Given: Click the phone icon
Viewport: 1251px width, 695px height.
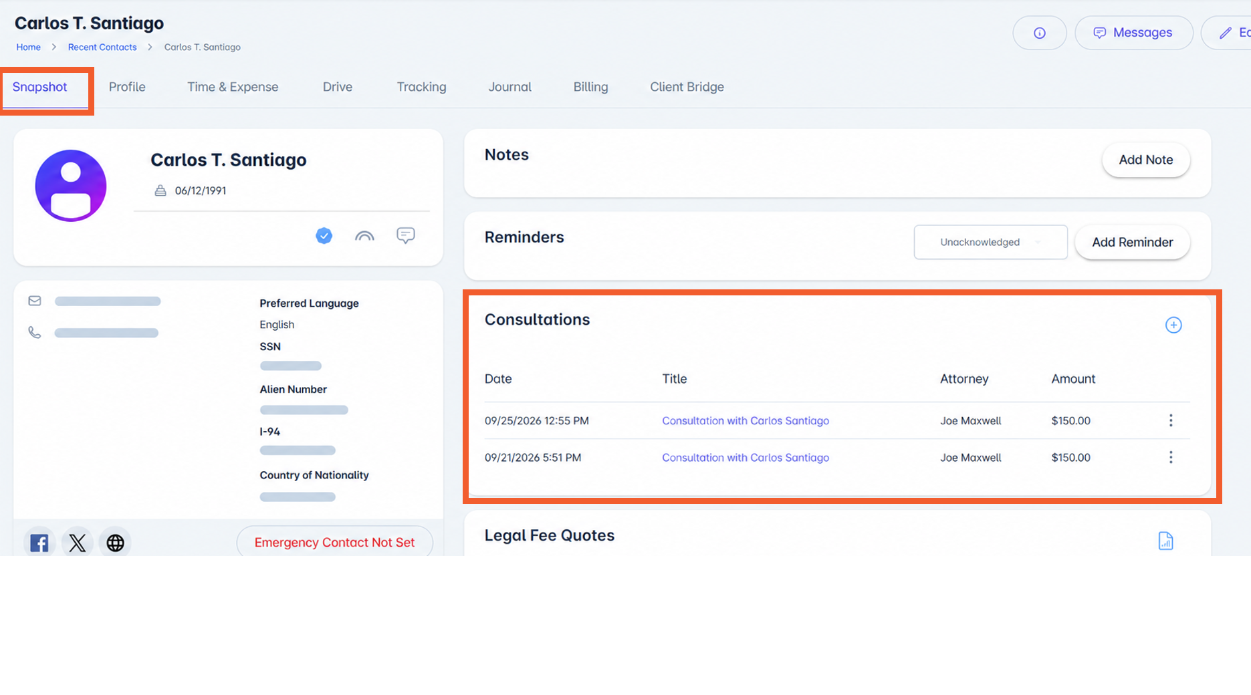Looking at the screenshot, I should click(x=35, y=332).
